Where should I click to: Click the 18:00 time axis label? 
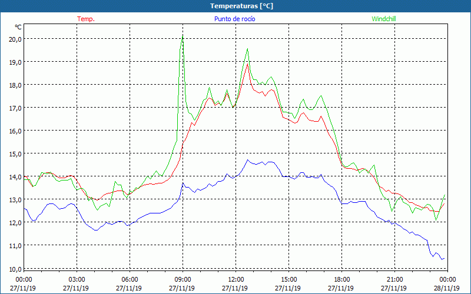tap(342, 280)
